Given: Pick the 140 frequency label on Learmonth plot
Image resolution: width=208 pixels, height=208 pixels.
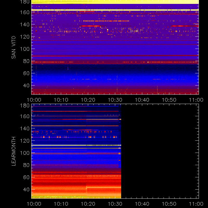Looking at the screenshot, I should pos(25,128).
